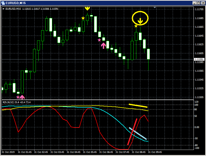Image resolution: width=206 pixels, height=156 pixels.
Task: Select the pink star near the 05:45 candles
Action: pyautogui.click(x=99, y=40)
